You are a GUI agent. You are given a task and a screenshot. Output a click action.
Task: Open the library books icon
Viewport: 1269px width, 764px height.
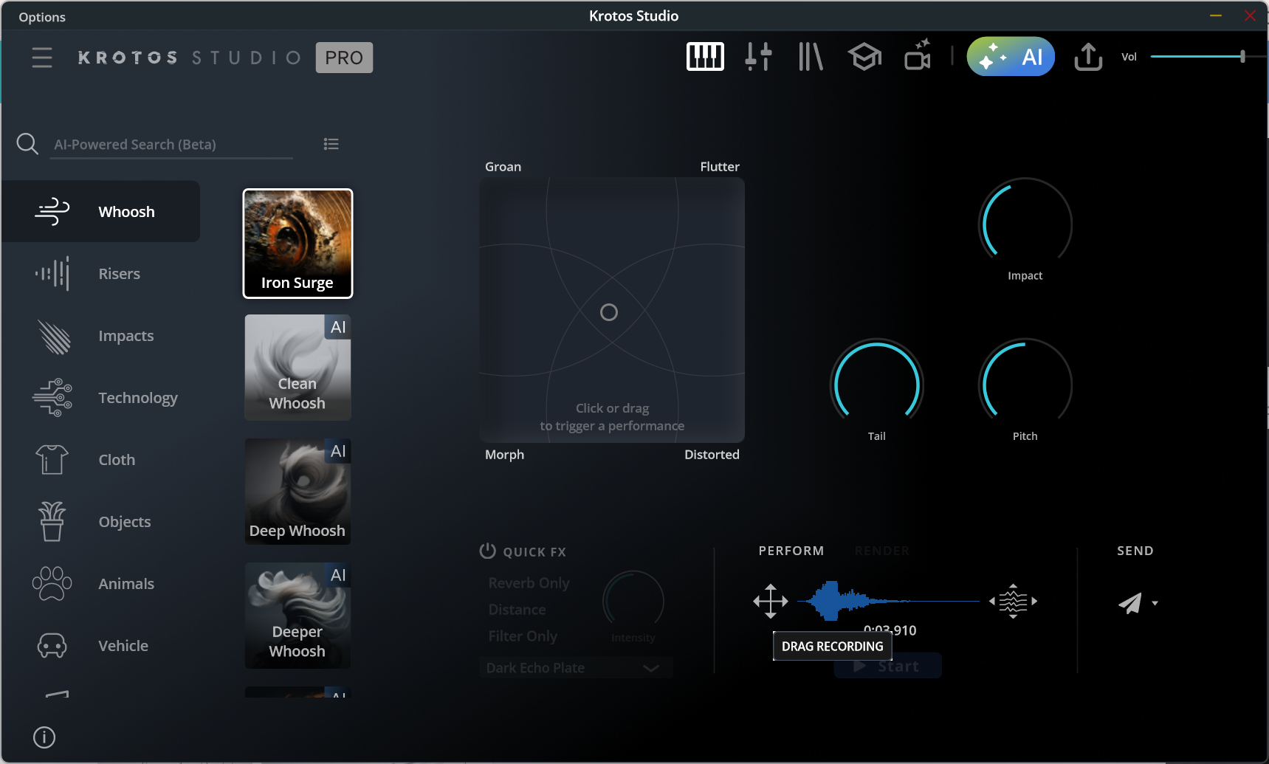click(811, 57)
